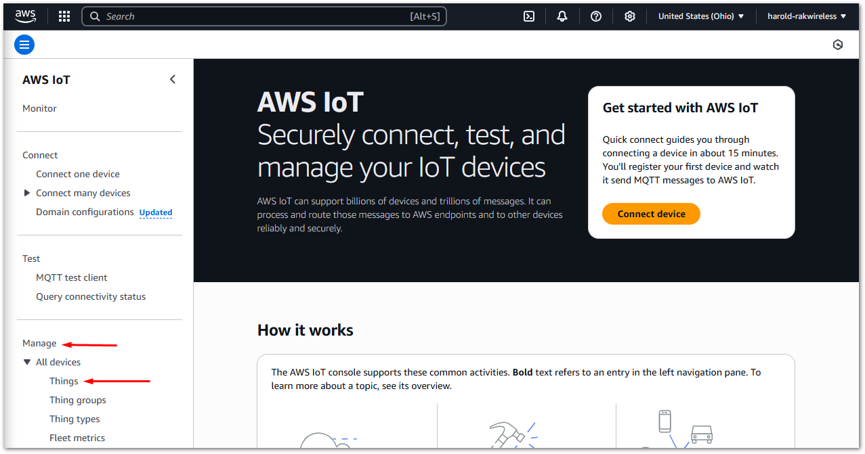Expand Connect many devices
Image resolution: width=865 pixels, height=454 pixels.
[27, 192]
